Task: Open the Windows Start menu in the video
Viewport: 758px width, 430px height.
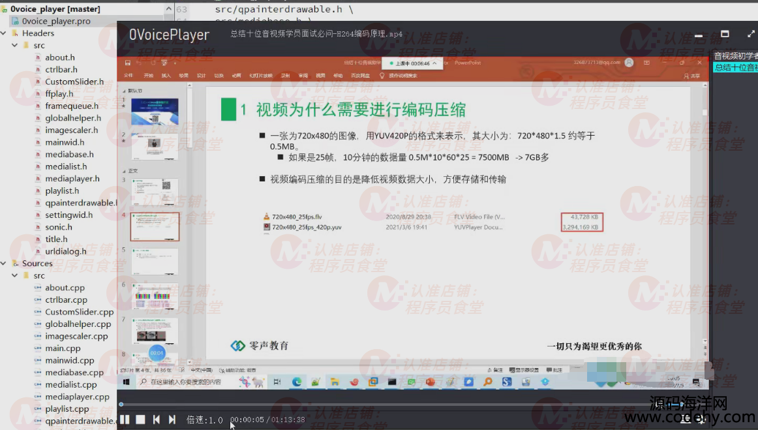Action: pos(126,382)
